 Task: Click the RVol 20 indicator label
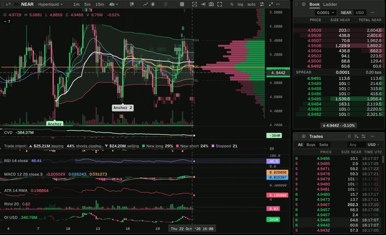pos(11,204)
